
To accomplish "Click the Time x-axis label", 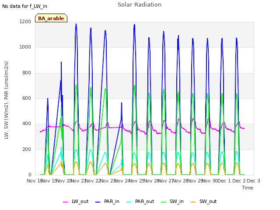I will 248,188.
